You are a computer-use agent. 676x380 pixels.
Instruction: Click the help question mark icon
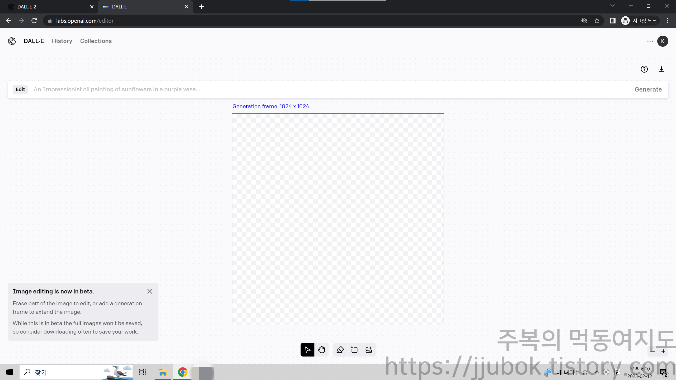pos(644,69)
